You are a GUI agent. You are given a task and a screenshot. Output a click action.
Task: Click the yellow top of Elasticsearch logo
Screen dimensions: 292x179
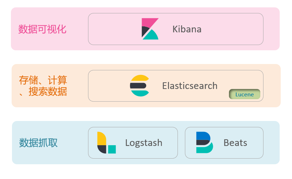point(141,78)
